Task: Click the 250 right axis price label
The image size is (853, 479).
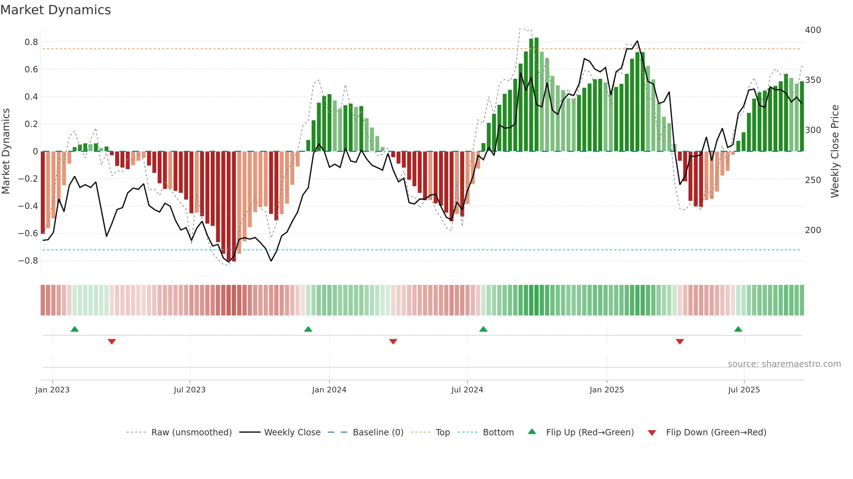Action: click(813, 180)
